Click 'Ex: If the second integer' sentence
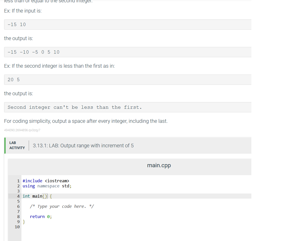294x241 pixels. tap(59, 66)
